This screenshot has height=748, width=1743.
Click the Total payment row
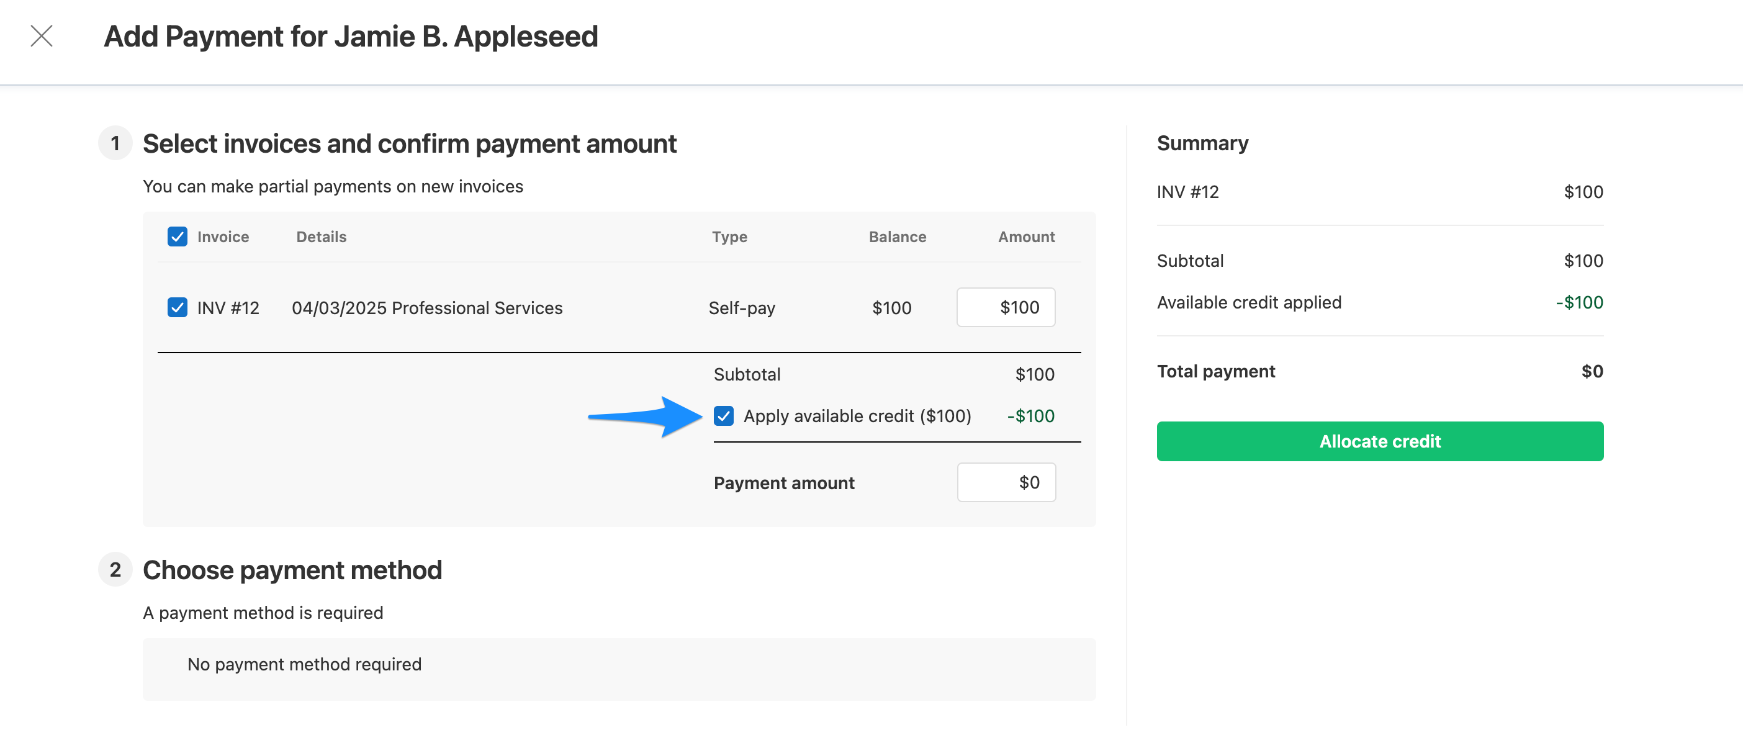click(1216, 371)
